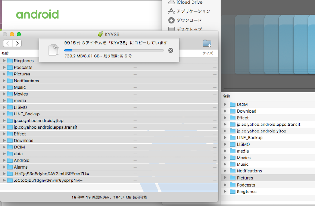Screen dimensions: 315x206
Task: Expand the LINE_Backup folder in KYV36 window
Action: [x=4, y=114]
